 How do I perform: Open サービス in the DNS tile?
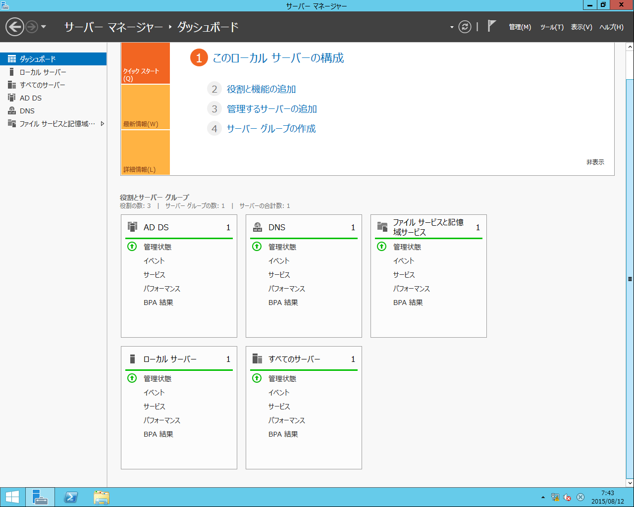click(279, 275)
